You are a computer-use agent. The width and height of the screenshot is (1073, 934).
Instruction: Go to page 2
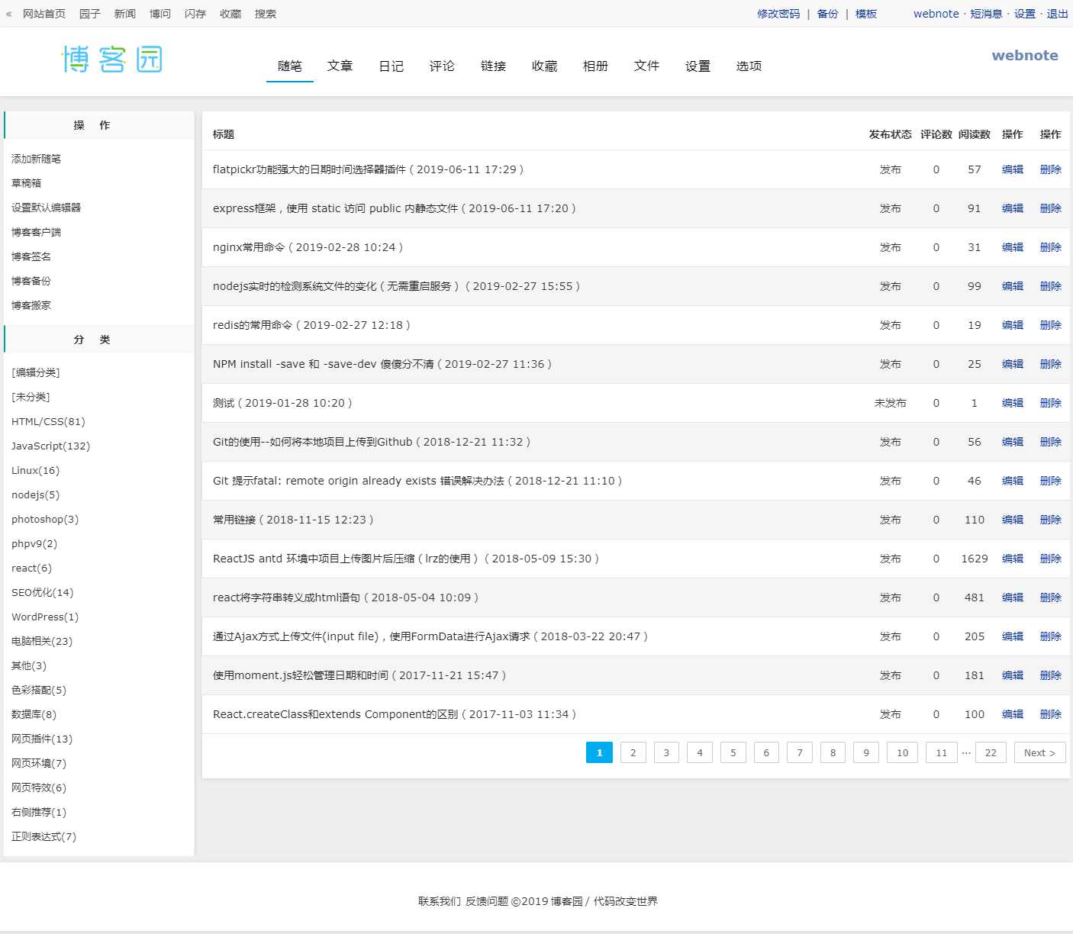pos(633,752)
